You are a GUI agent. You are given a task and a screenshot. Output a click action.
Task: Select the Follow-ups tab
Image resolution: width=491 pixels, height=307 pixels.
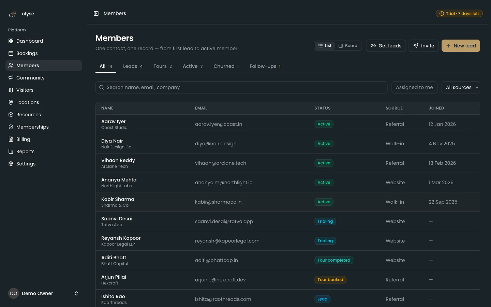pos(265,66)
